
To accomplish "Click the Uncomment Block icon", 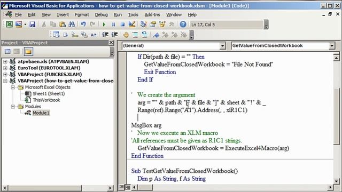I will pos(144,34).
